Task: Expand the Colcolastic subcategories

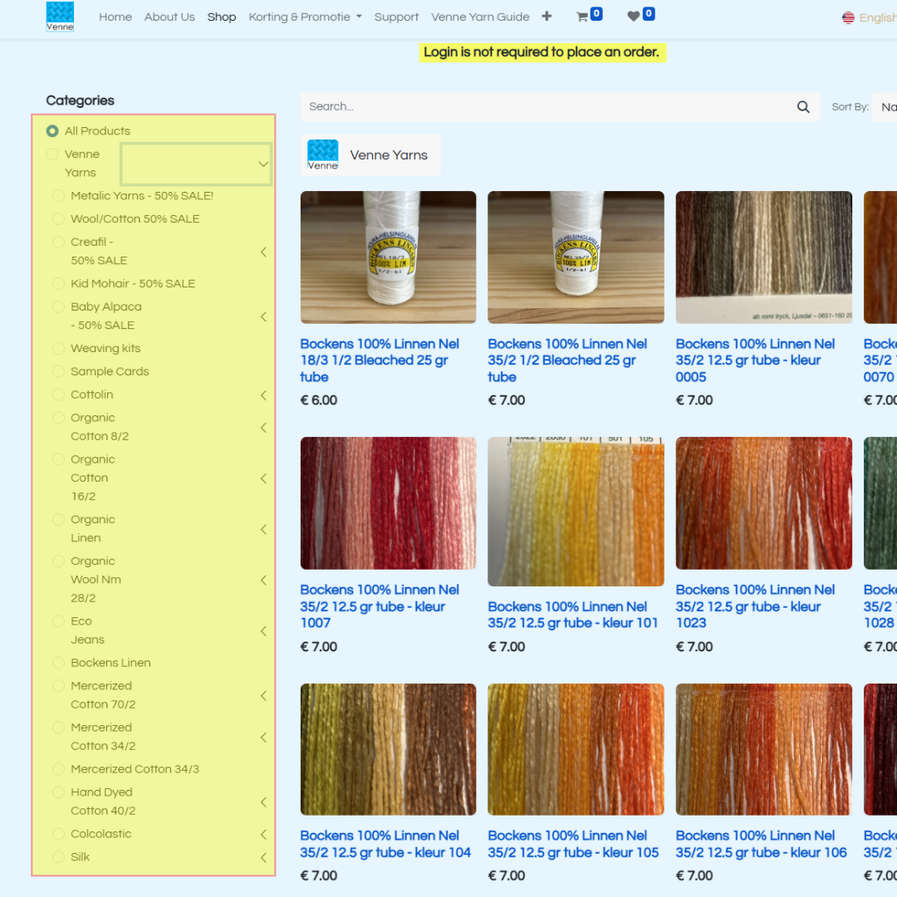Action: tap(264, 834)
